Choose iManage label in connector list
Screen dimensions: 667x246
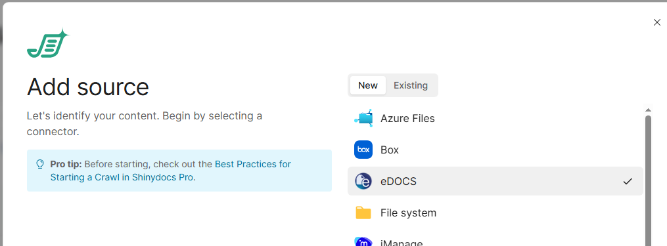tap(402, 243)
